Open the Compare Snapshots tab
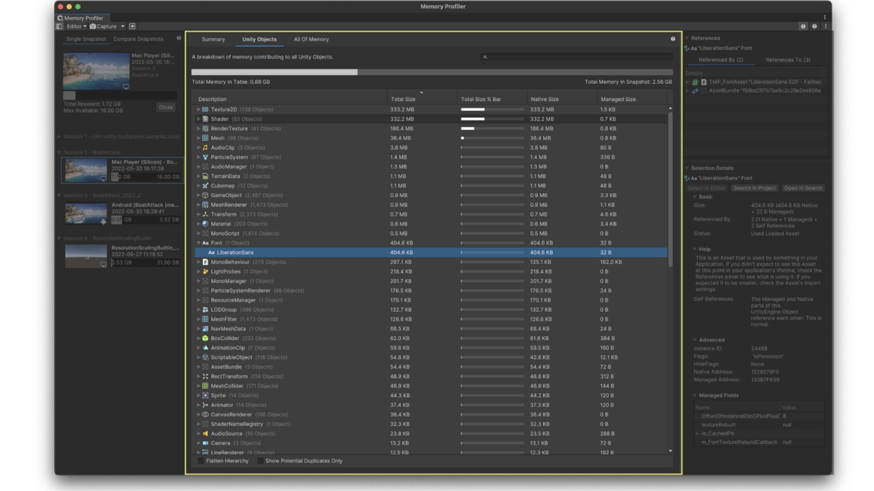This screenshot has height=491, width=874. pyautogui.click(x=139, y=39)
